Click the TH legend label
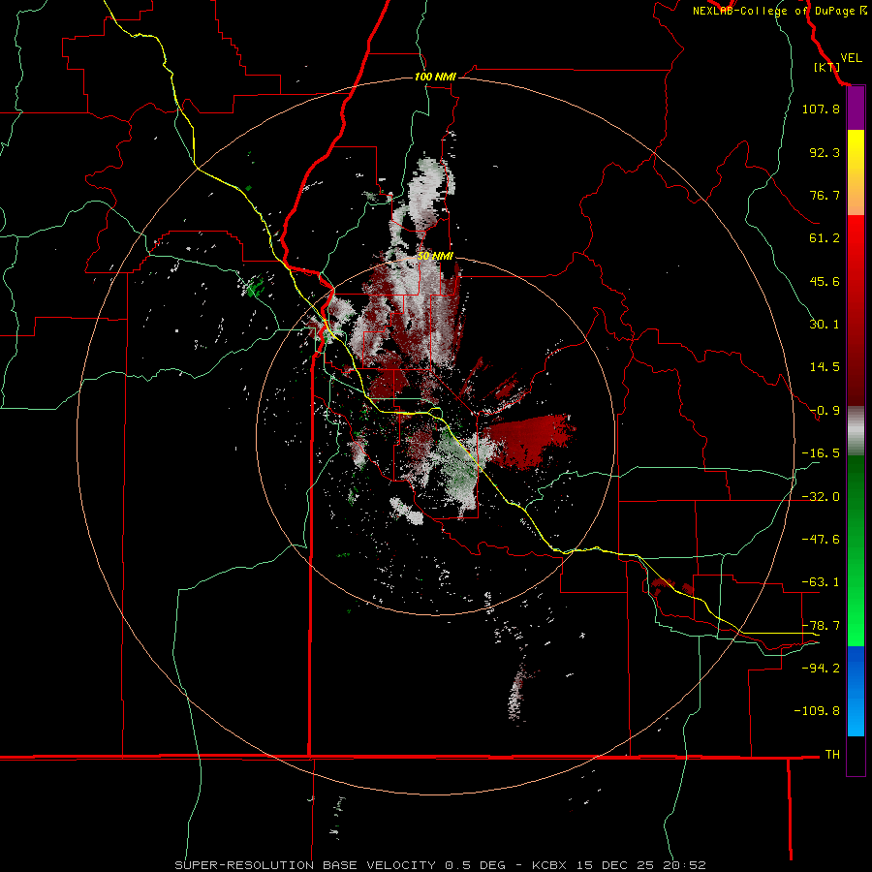This screenshot has height=872, width=872. (x=832, y=755)
